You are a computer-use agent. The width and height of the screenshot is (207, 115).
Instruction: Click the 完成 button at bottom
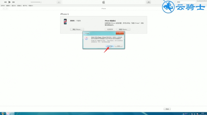[x=167, y=109]
